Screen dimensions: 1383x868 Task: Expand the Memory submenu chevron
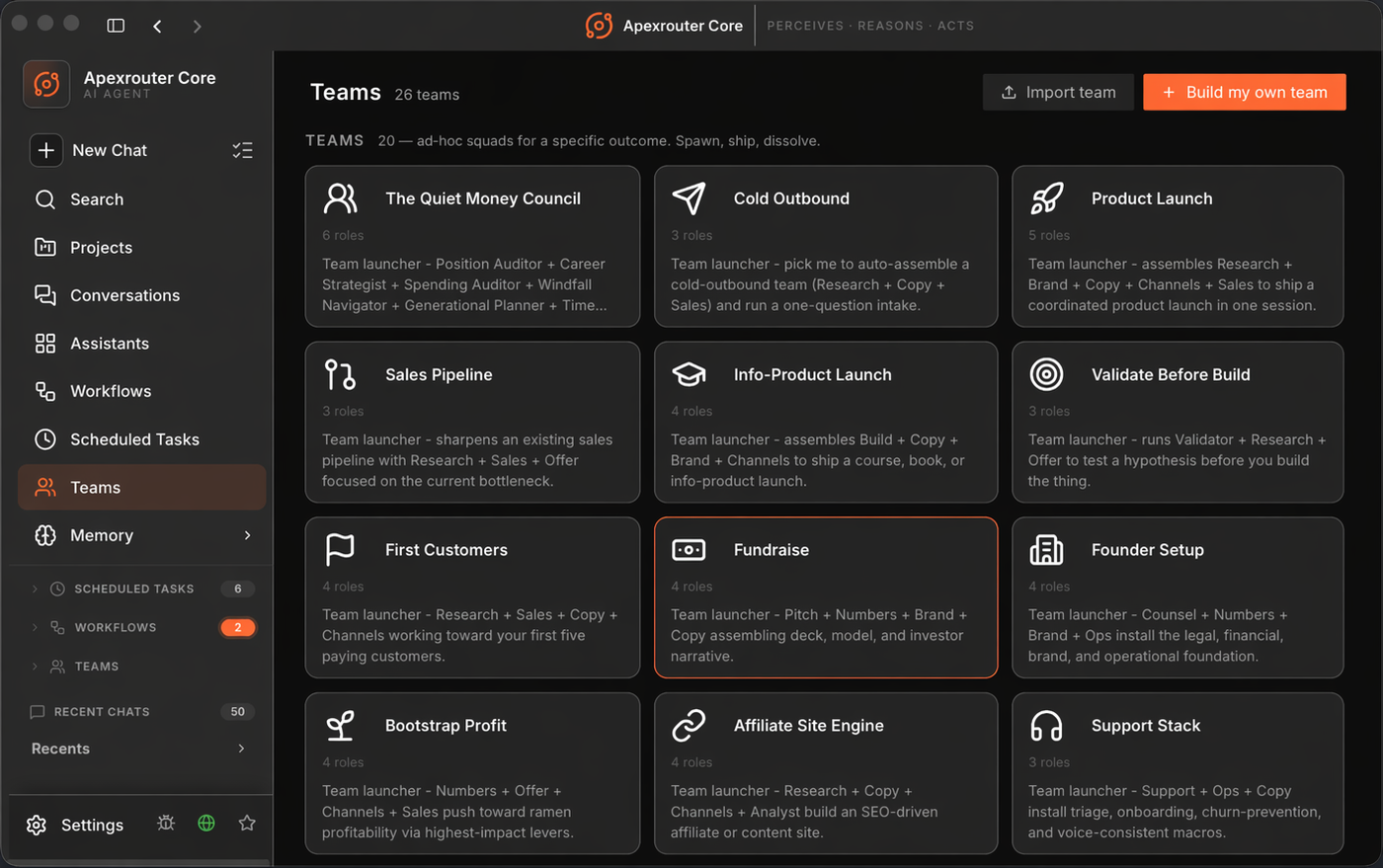click(247, 535)
